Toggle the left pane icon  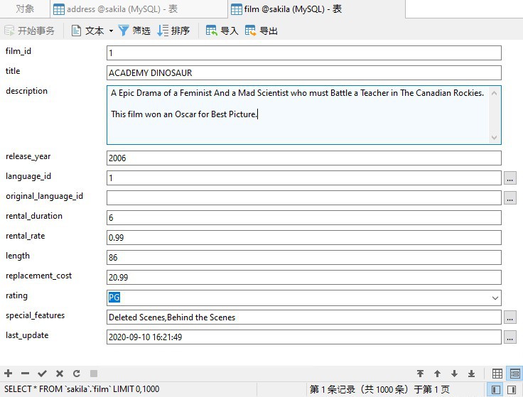click(x=496, y=389)
